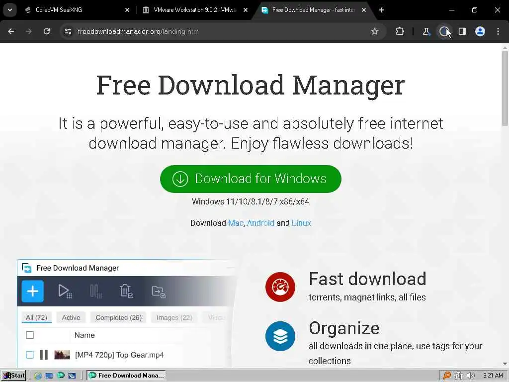509x382 pixels.
Task: Reload the current page
Action: point(47,31)
